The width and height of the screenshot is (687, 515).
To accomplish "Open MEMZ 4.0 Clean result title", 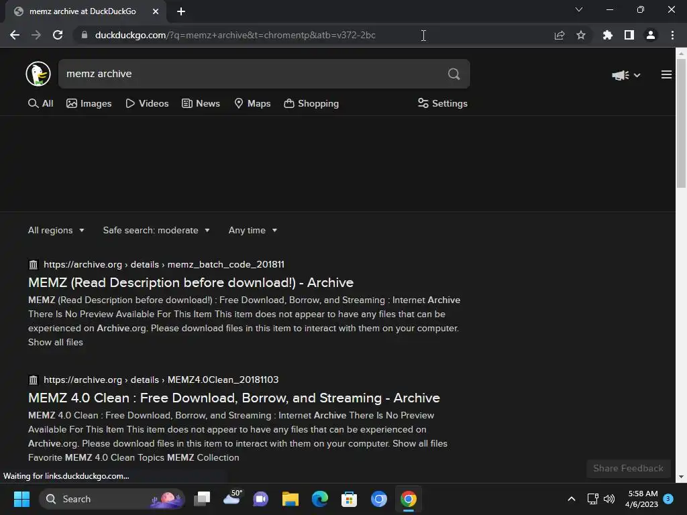I will pos(234,398).
